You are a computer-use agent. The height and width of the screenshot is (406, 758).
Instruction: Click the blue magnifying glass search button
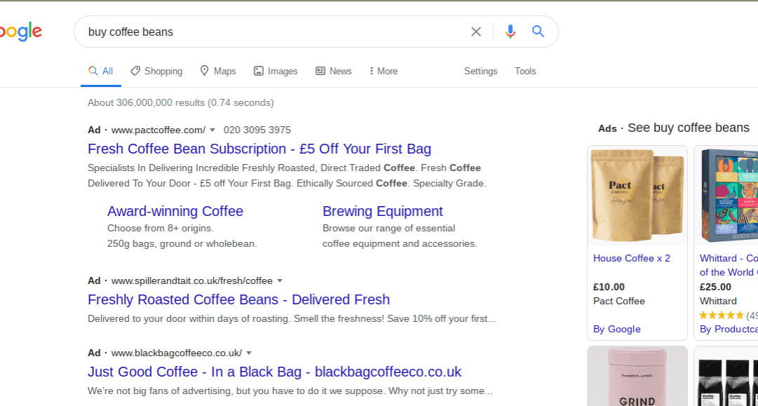point(538,32)
